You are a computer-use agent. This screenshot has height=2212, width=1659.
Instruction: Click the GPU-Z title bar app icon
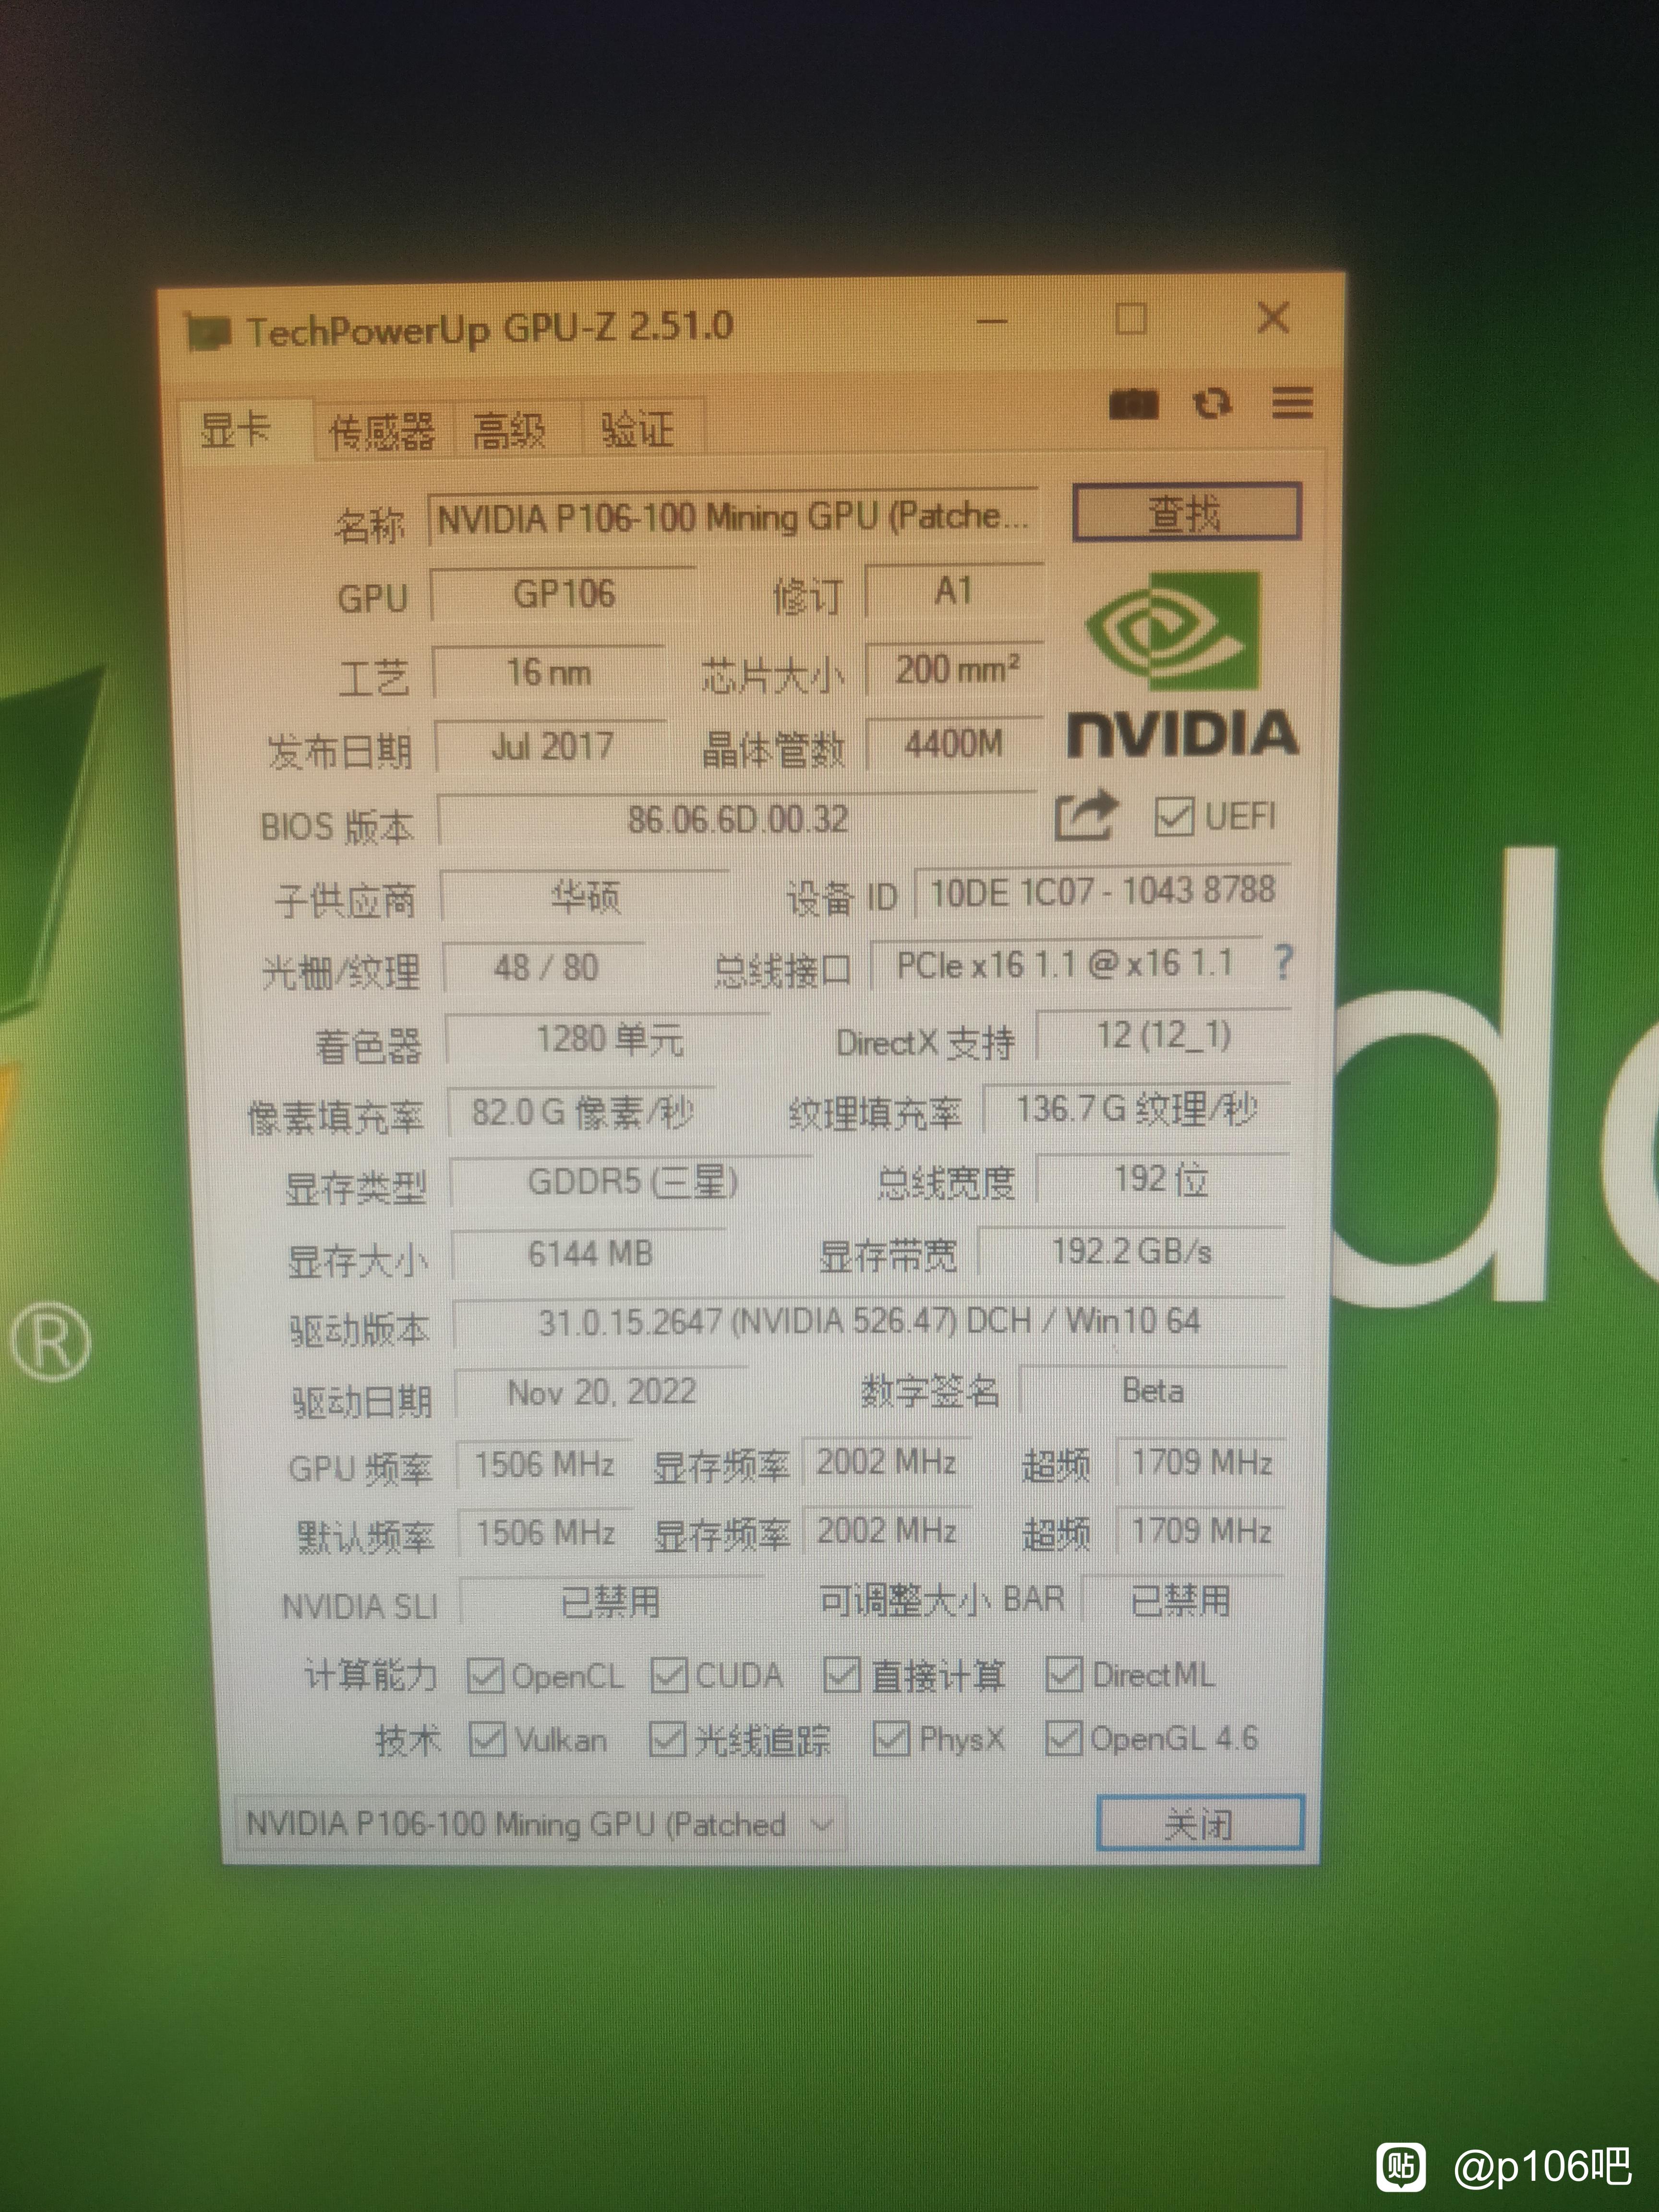point(209,331)
